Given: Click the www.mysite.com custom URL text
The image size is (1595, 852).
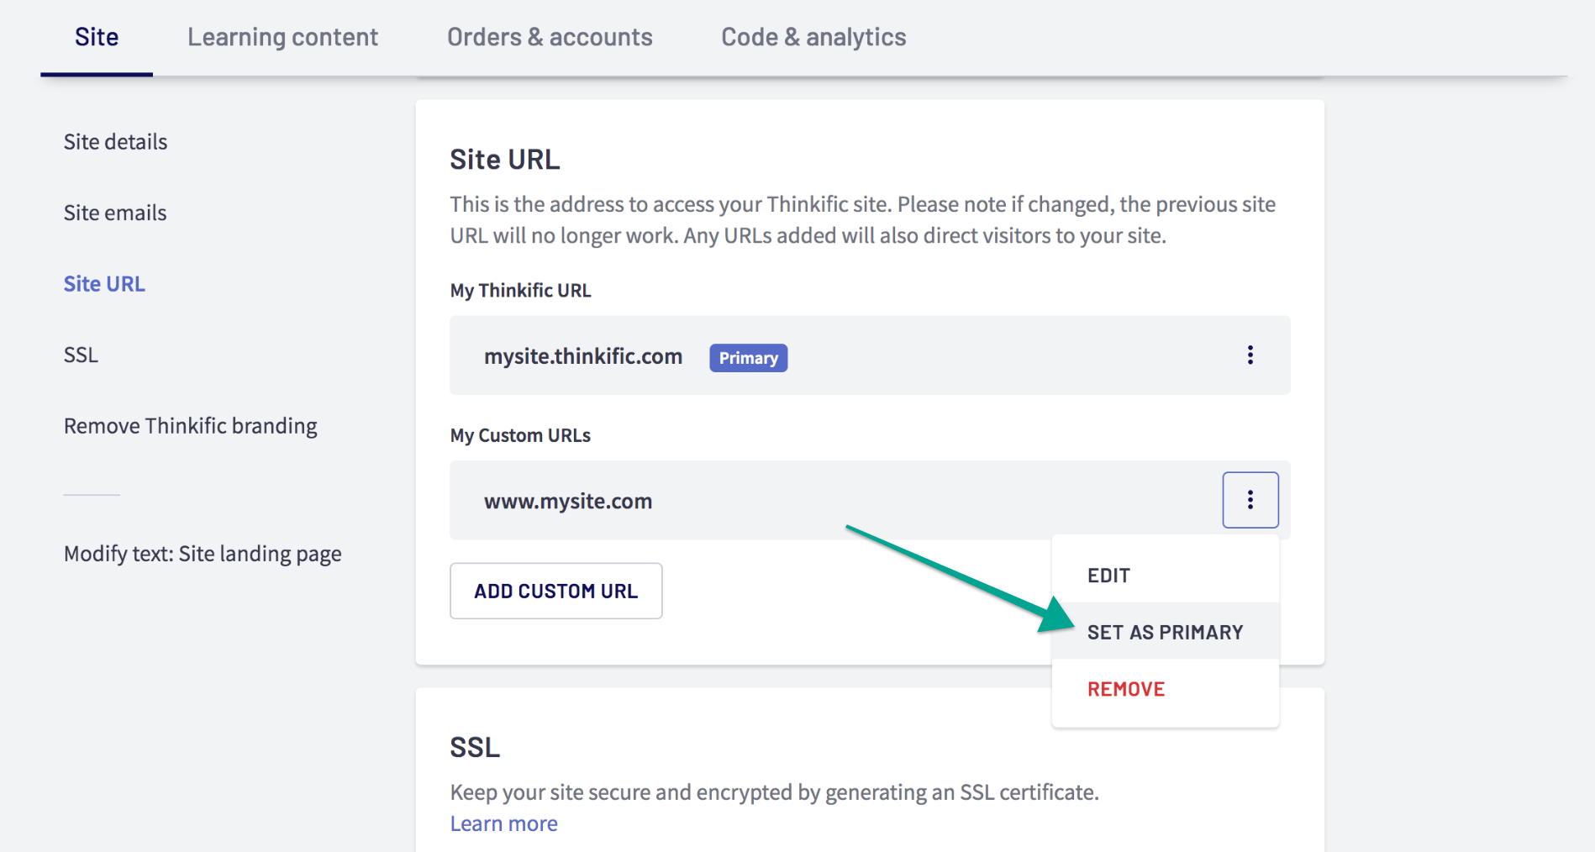Looking at the screenshot, I should click(x=568, y=502).
